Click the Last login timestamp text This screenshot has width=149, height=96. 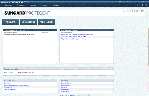[x=133, y=11]
